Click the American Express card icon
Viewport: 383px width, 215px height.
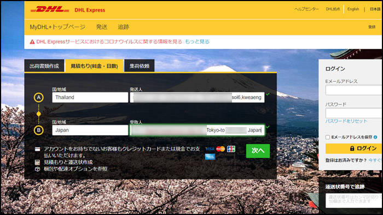pyautogui.click(x=210, y=157)
